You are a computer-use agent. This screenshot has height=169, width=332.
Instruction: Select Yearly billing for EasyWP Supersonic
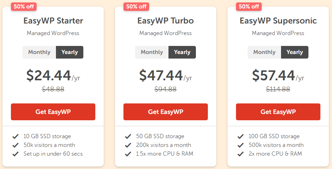[x=295, y=52]
